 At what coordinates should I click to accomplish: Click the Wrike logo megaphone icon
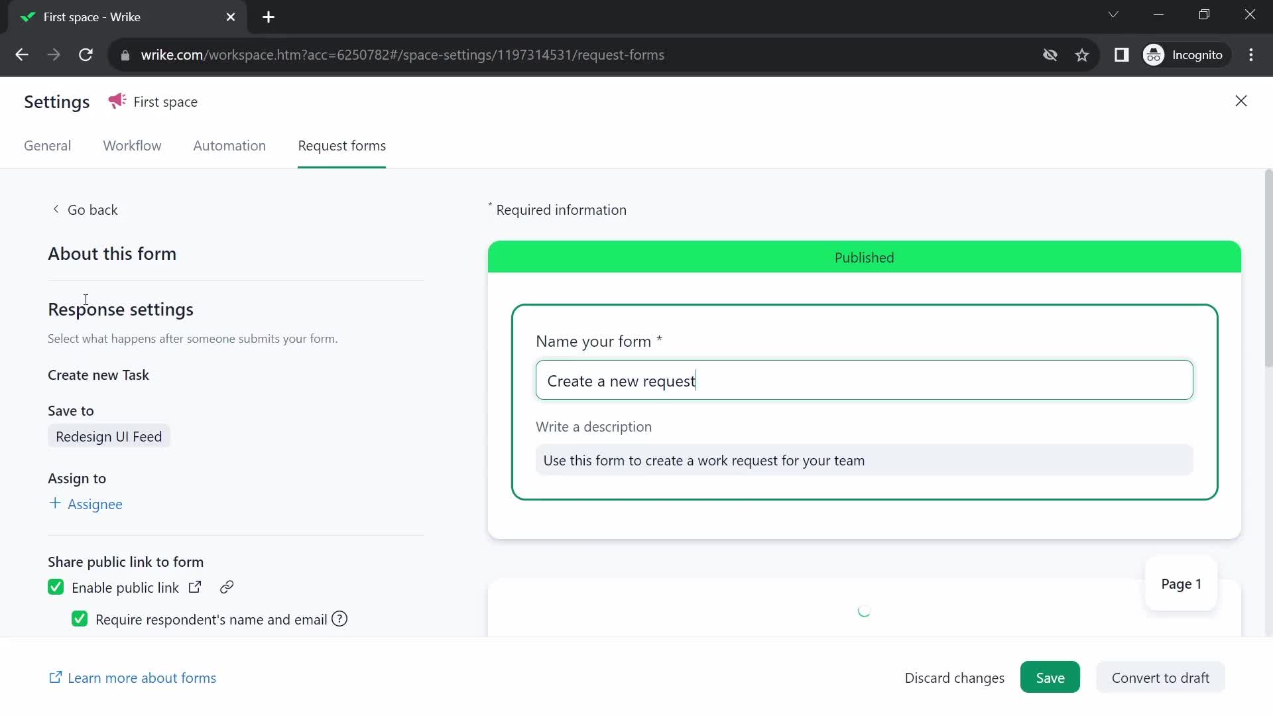[x=116, y=101]
